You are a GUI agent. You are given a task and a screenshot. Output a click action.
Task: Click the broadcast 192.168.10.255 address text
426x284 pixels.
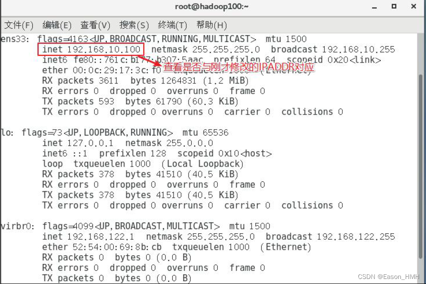point(333,49)
